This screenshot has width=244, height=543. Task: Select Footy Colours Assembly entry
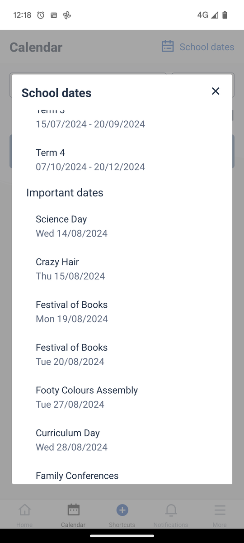122,397
